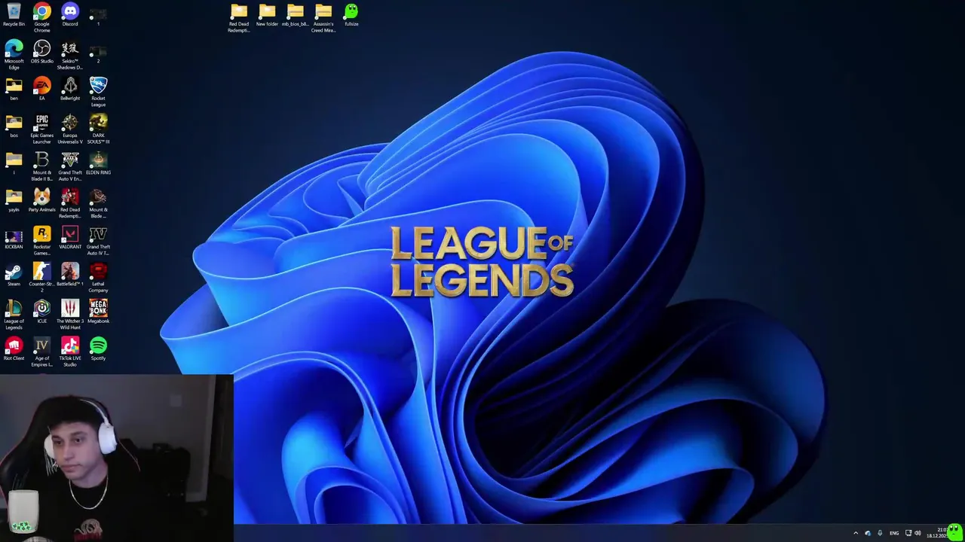Image resolution: width=965 pixels, height=542 pixels.
Task: Select the Europa Universalis V icon
Action: point(70,129)
